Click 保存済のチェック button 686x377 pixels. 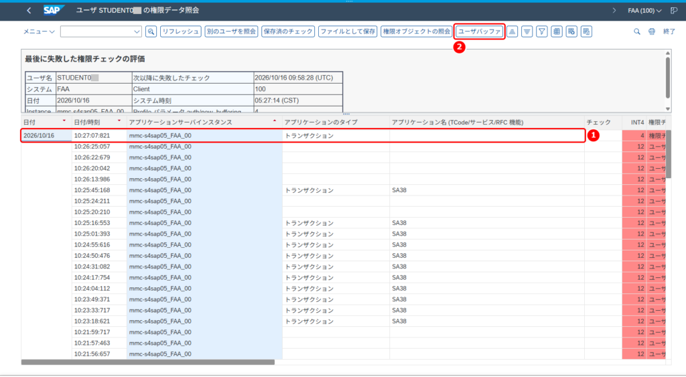288,31
